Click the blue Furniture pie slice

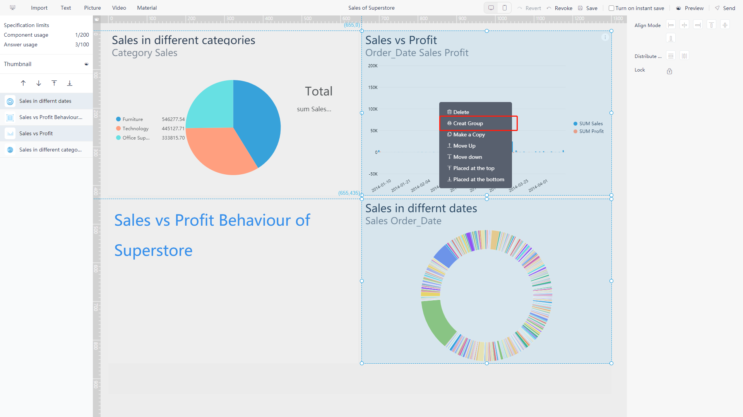click(x=259, y=120)
